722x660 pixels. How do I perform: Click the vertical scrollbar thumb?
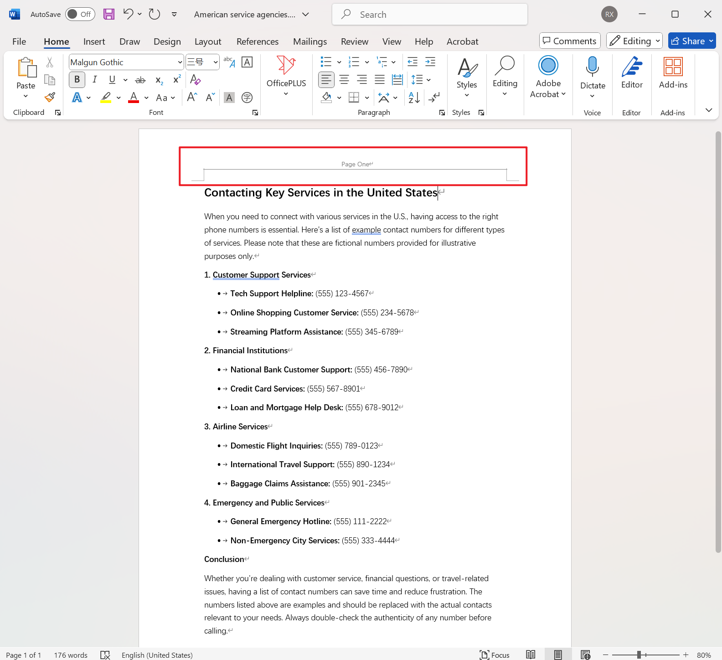[x=718, y=342]
